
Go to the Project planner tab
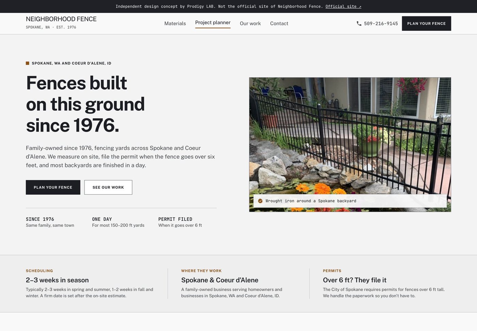point(213,23)
